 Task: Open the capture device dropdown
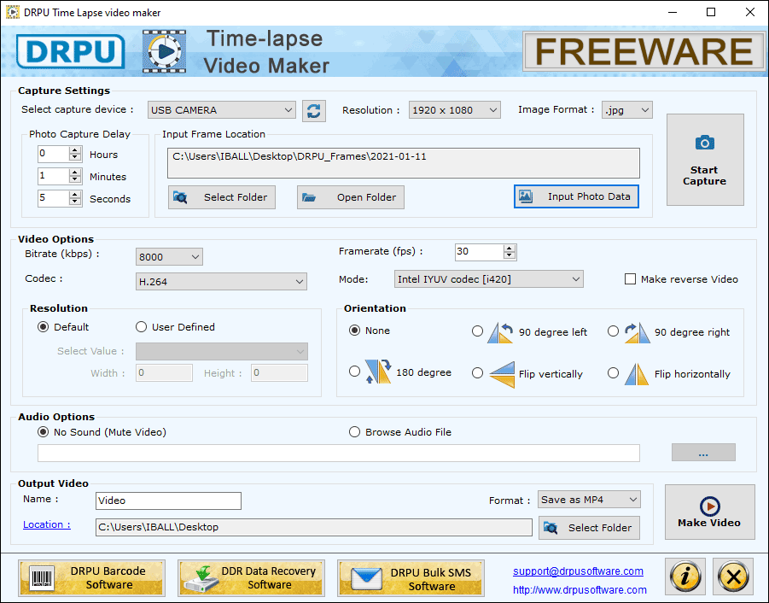tap(222, 110)
